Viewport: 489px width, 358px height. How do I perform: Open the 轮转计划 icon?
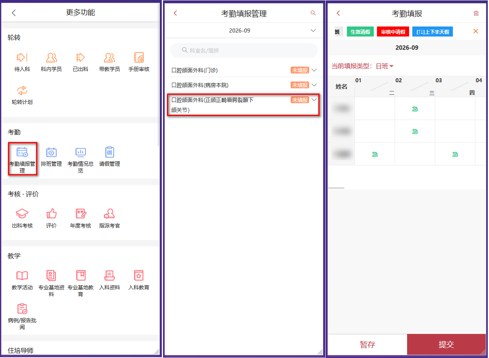[22, 90]
